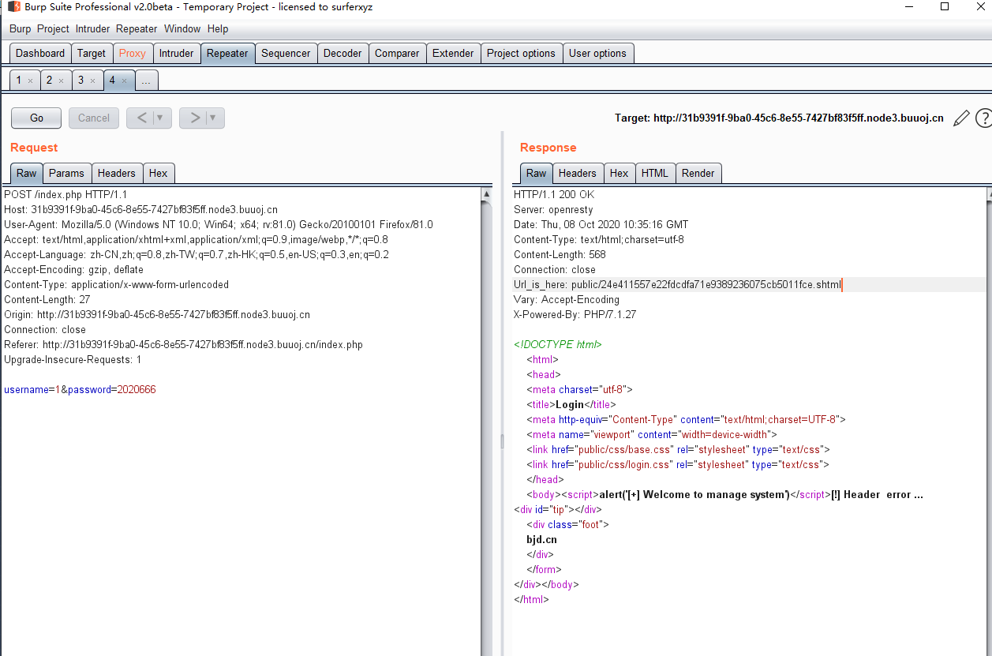Show response Raw view

tap(537, 174)
